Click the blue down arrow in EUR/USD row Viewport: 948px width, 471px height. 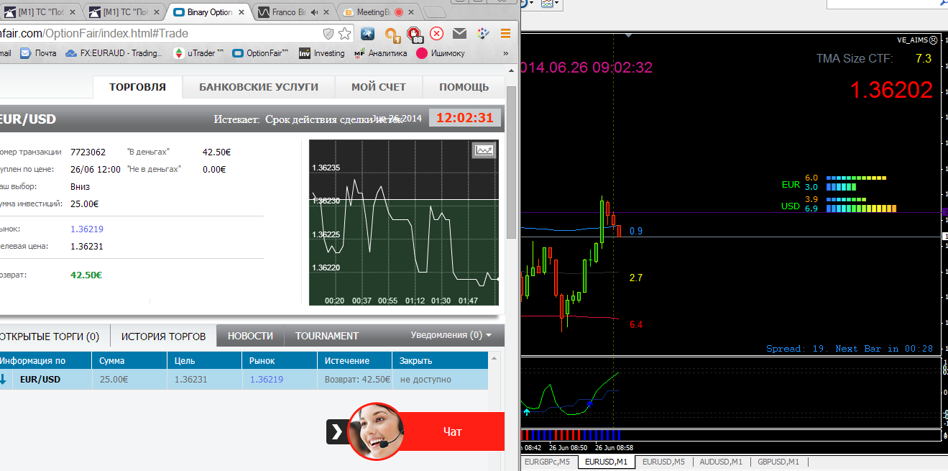coord(3,380)
